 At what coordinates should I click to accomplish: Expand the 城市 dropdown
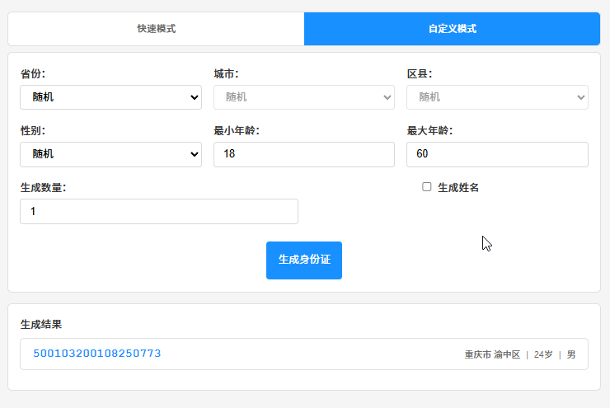tap(303, 97)
